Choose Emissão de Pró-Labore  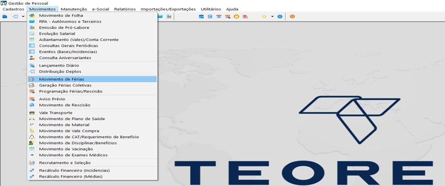pyautogui.click(x=92, y=27)
